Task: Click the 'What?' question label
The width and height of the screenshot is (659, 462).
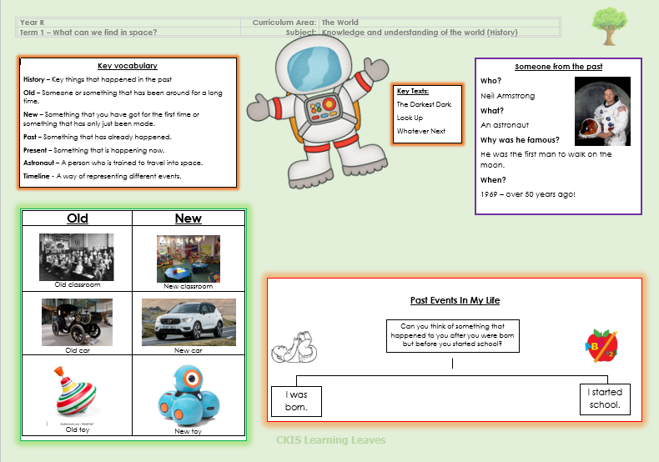Action: tap(492, 110)
